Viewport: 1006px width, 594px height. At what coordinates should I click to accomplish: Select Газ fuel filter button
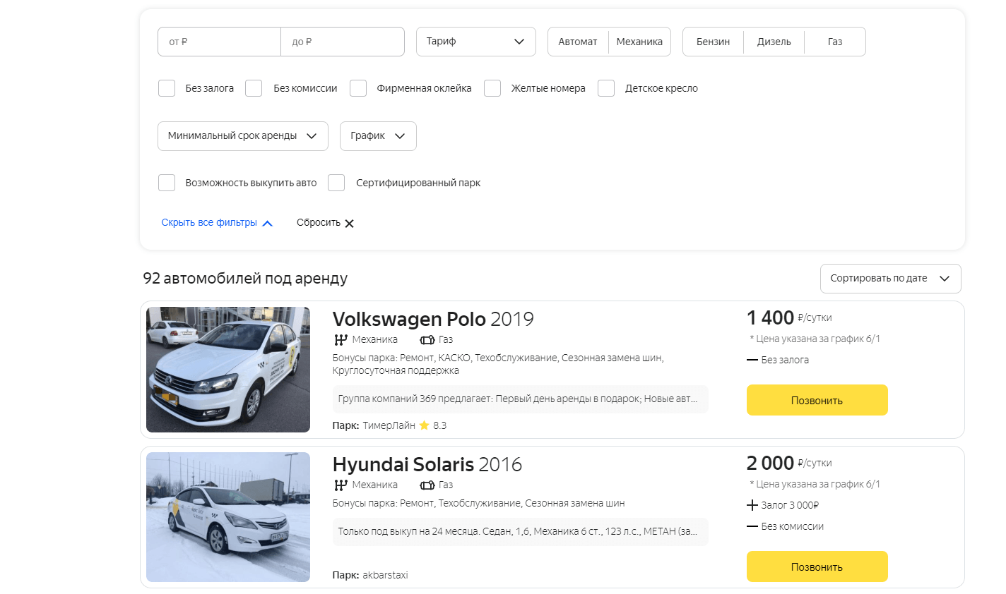click(x=835, y=42)
